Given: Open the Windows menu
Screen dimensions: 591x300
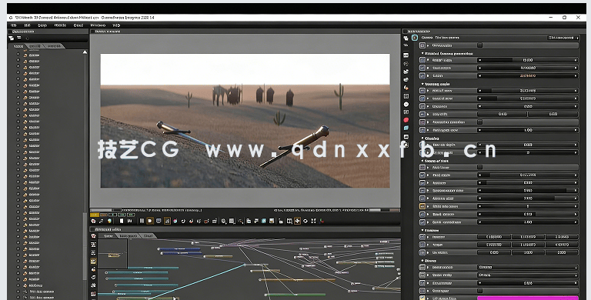Looking at the screenshot, I should pyautogui.click(x=98, y=25).
